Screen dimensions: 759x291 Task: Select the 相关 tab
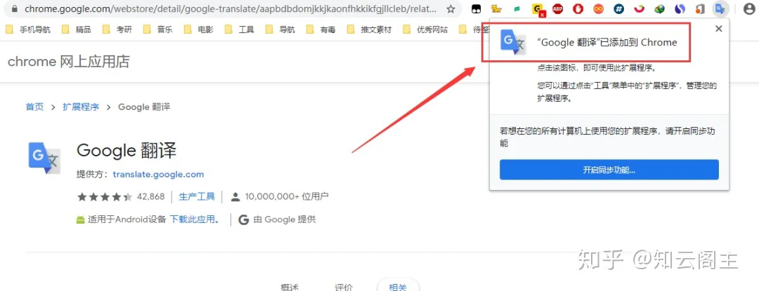point(398,287)
